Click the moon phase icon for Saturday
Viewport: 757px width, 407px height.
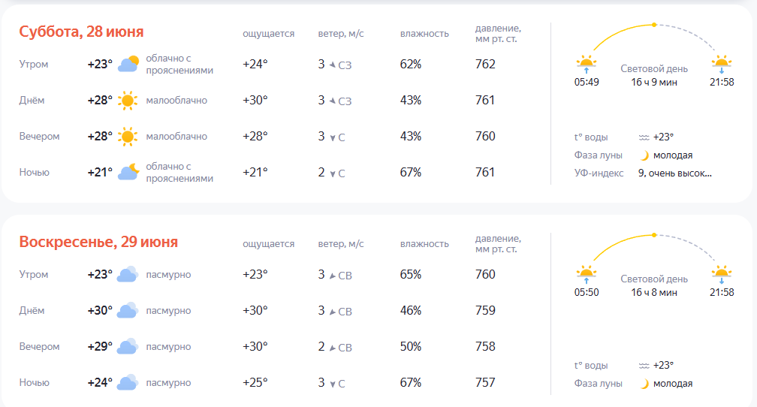coord(644,155)
